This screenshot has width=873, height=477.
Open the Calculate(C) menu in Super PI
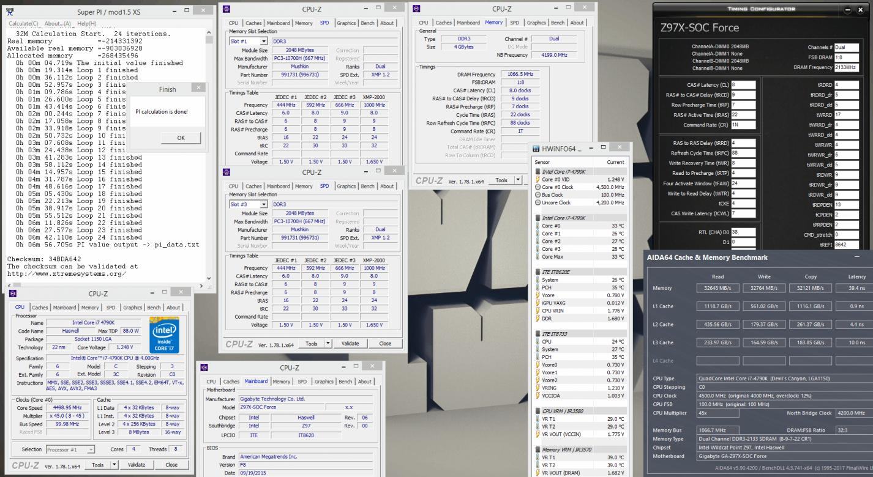(x=24, y=23)
